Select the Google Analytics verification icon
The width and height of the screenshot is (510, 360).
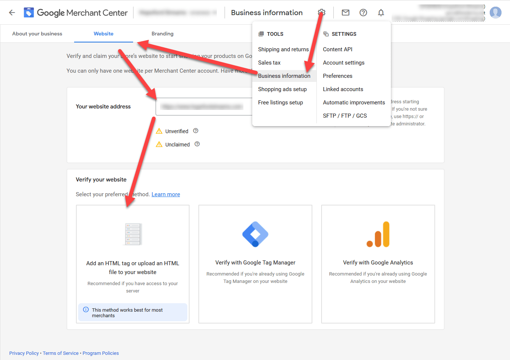coord(378,234)
